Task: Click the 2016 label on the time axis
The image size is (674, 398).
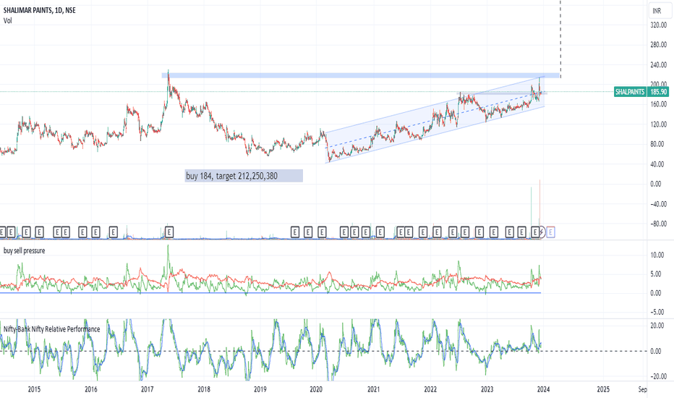Action: pos(90,389)
